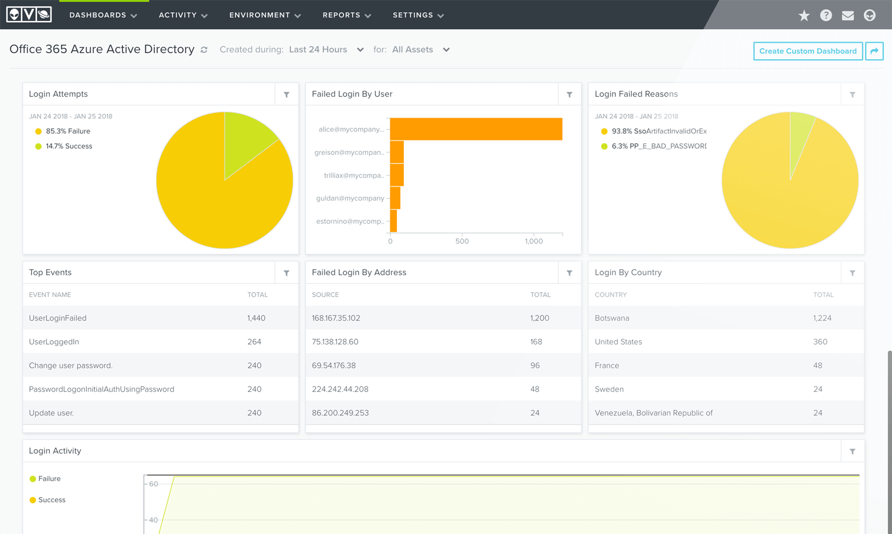Click the page vertical scrollbar
The height and width of the screenshot is (534, 892).
click(x=890, y=442)
